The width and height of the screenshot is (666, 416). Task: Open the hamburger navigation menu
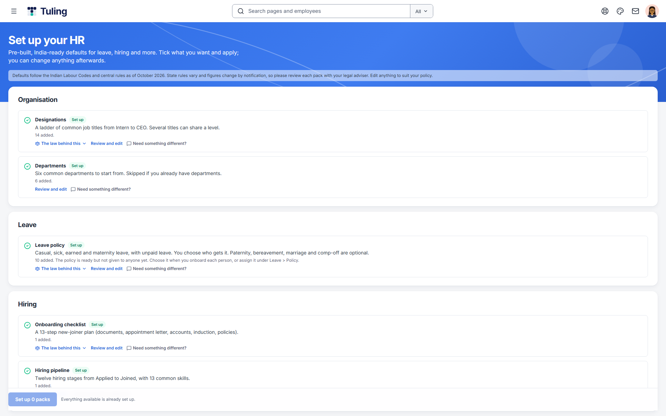coord(14,11)
